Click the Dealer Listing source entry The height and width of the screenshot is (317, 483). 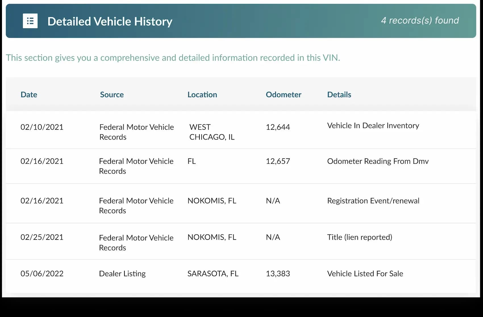click(x=122, y=273)
